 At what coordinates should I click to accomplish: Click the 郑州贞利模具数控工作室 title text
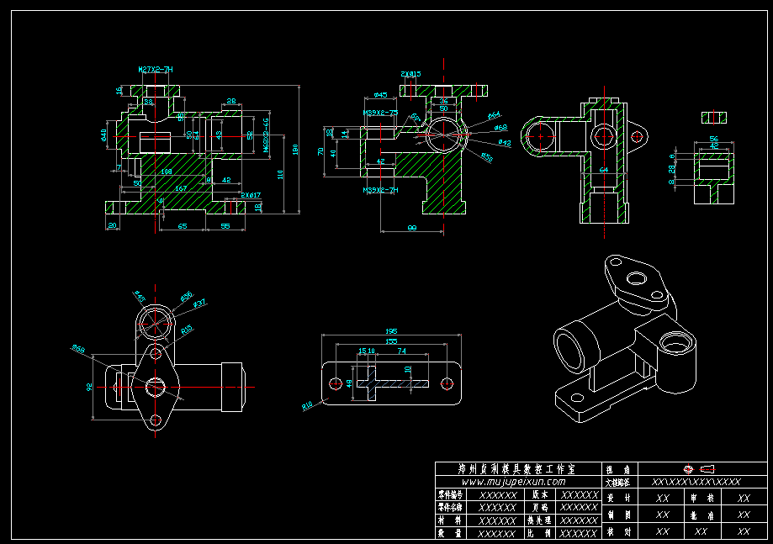(x=516, y=468)
